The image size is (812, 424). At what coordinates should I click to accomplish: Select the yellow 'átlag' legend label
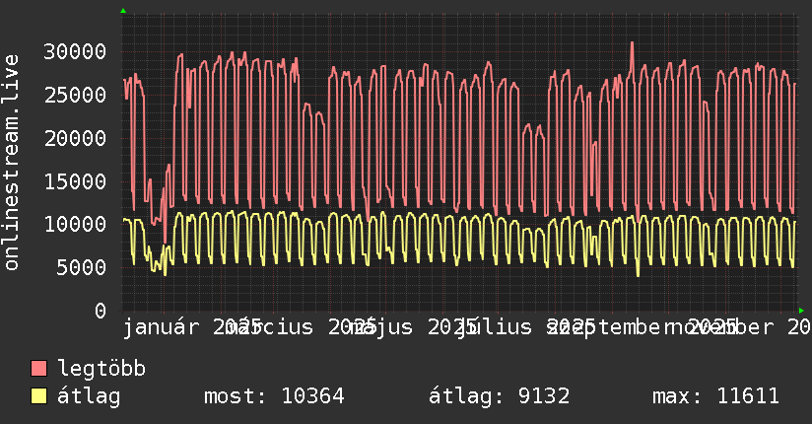click(x=89, y=395)
